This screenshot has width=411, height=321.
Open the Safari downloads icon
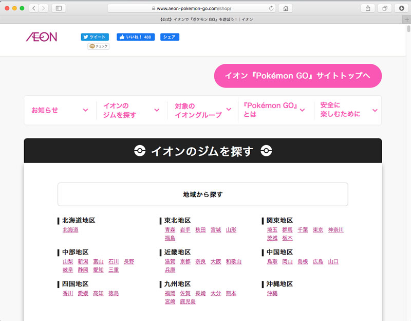click(401, 8)
